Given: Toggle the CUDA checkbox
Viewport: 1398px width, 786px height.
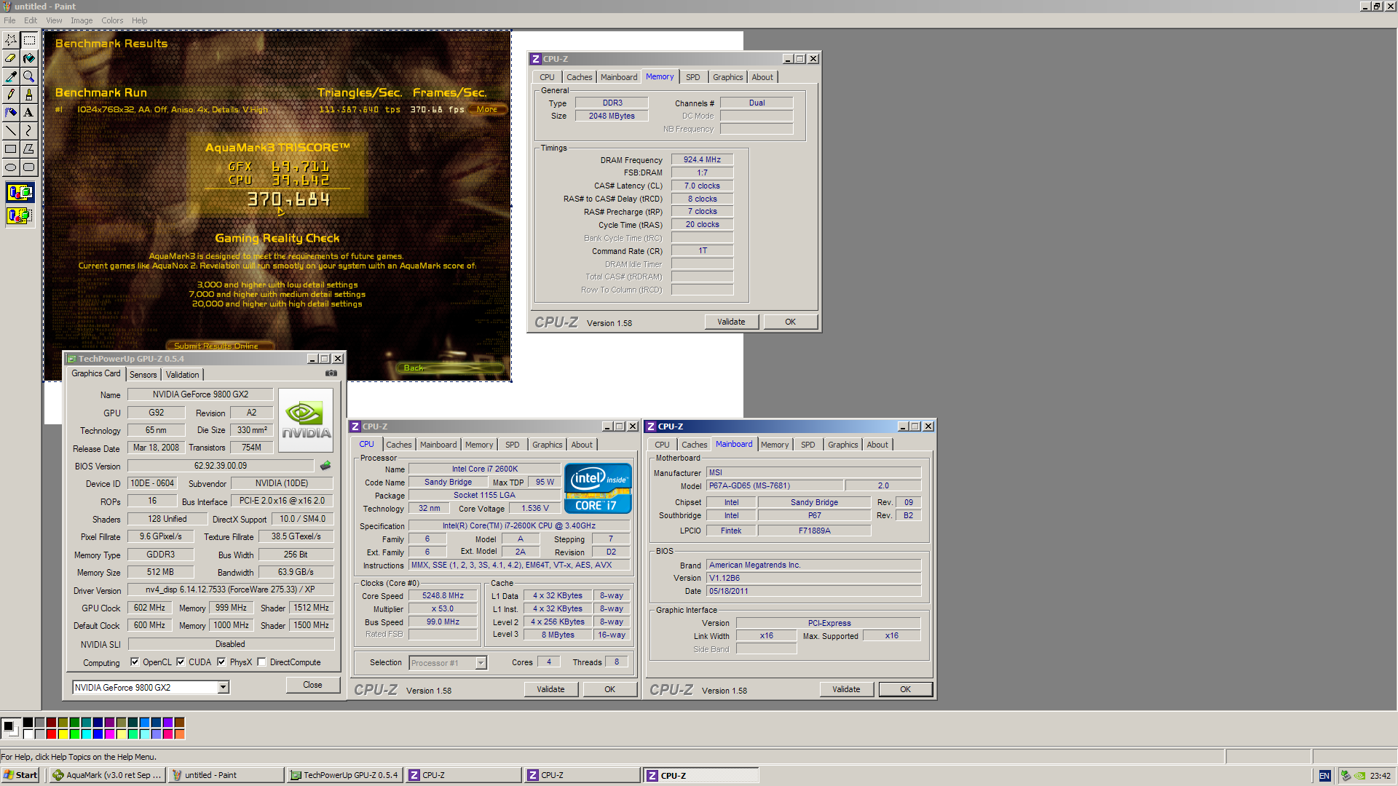Looking at the screenshot, I should [181, 662].
